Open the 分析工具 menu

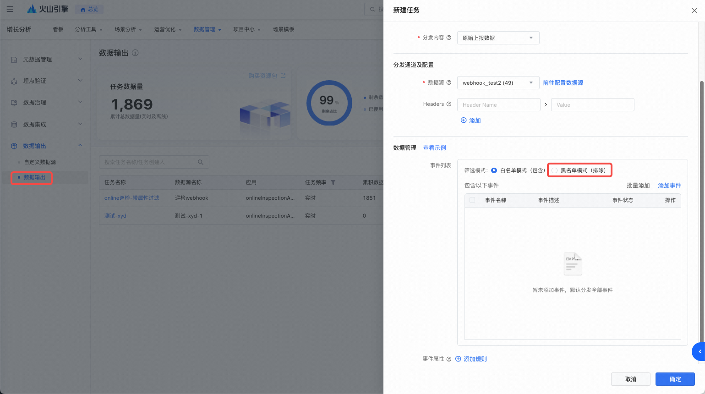click(x=88, y=29)
